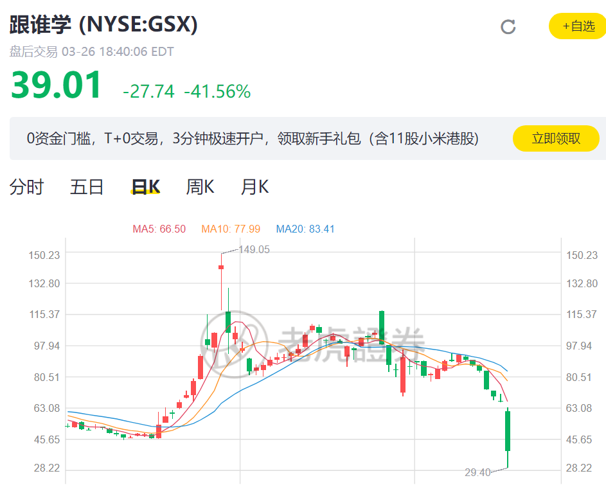606x487 pixels.
Task: Click the right axis label 28.22
Action: tap(578, 468)
